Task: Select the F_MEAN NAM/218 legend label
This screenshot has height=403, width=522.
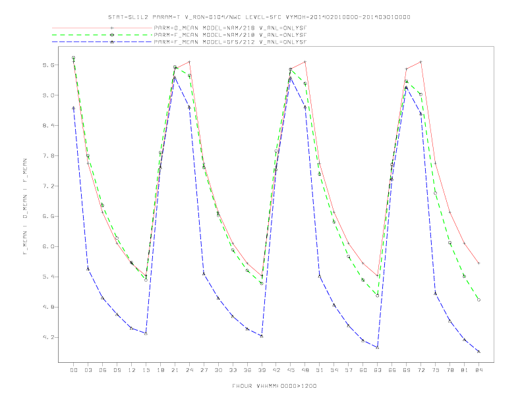Action: 230,35
